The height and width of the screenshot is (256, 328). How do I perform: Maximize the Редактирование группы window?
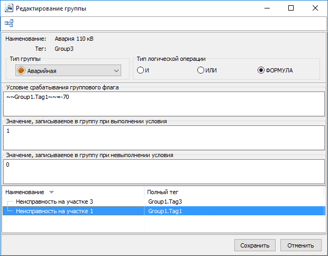(290, 8)
